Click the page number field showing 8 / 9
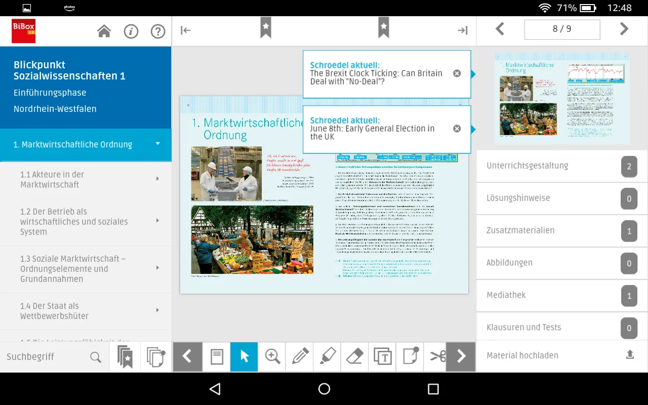The image size is (648, 405). point(562,29)
